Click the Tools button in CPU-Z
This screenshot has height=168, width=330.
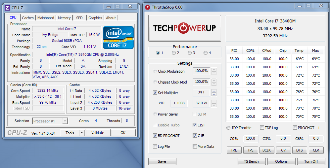(70, 133)
